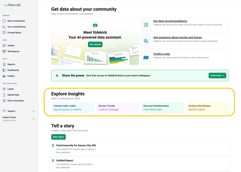241x172 pixels.
Task: Click the New report button
Action: 58,137
